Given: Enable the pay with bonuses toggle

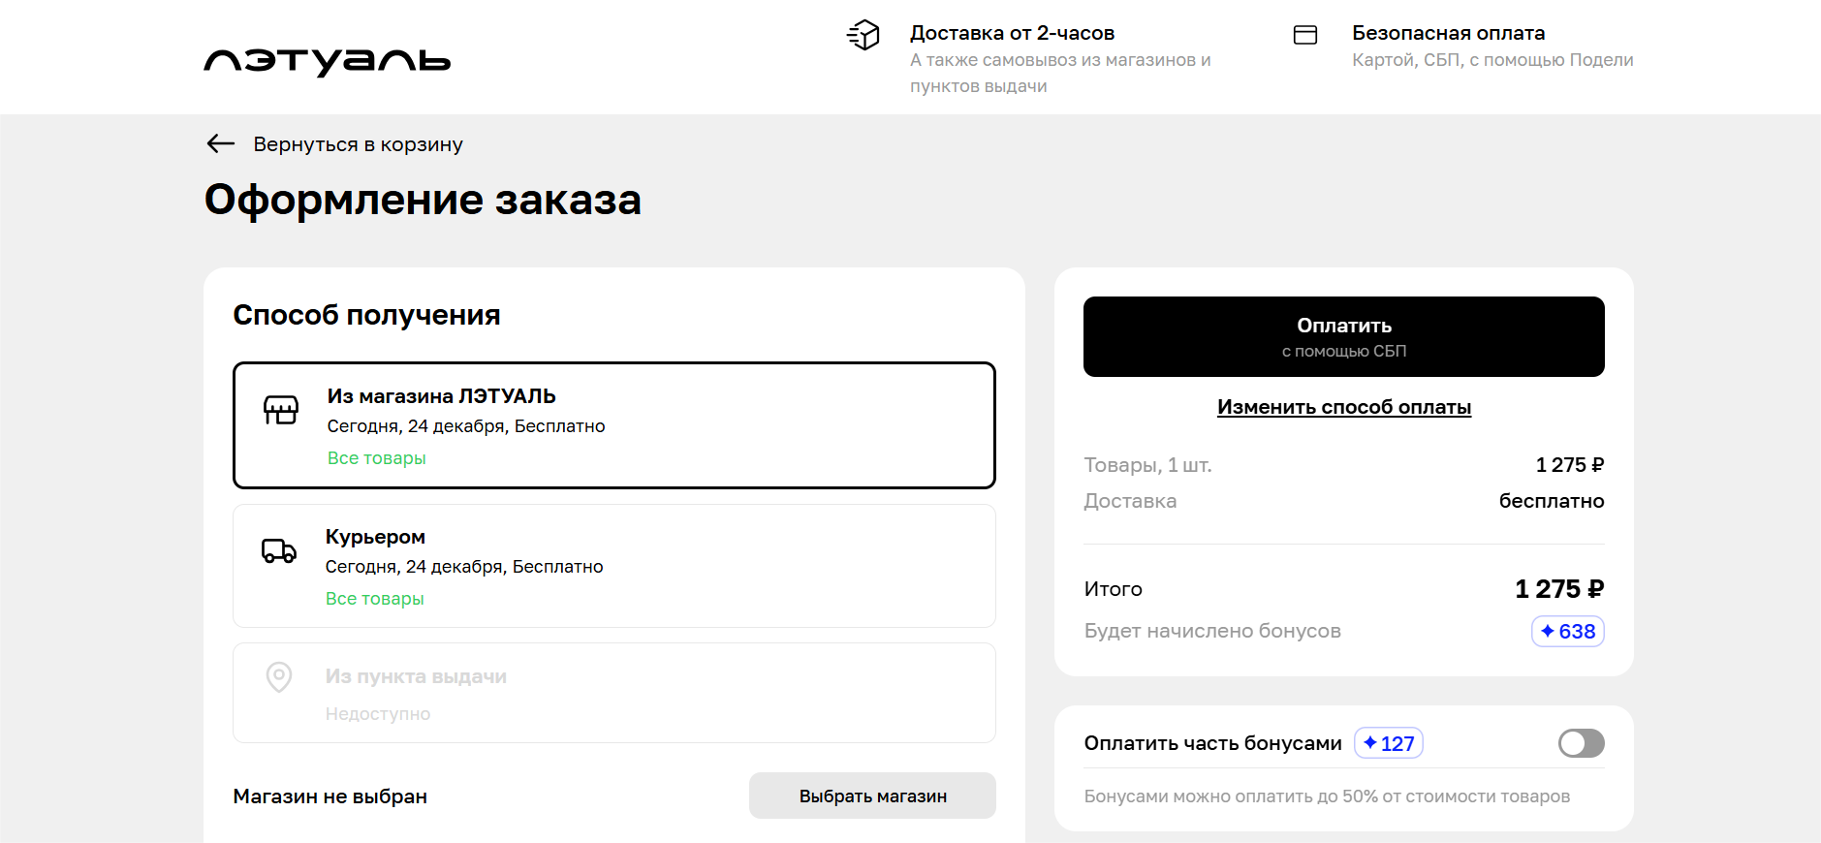Looking at the screenshot, I should click(x=1581, y=743).
